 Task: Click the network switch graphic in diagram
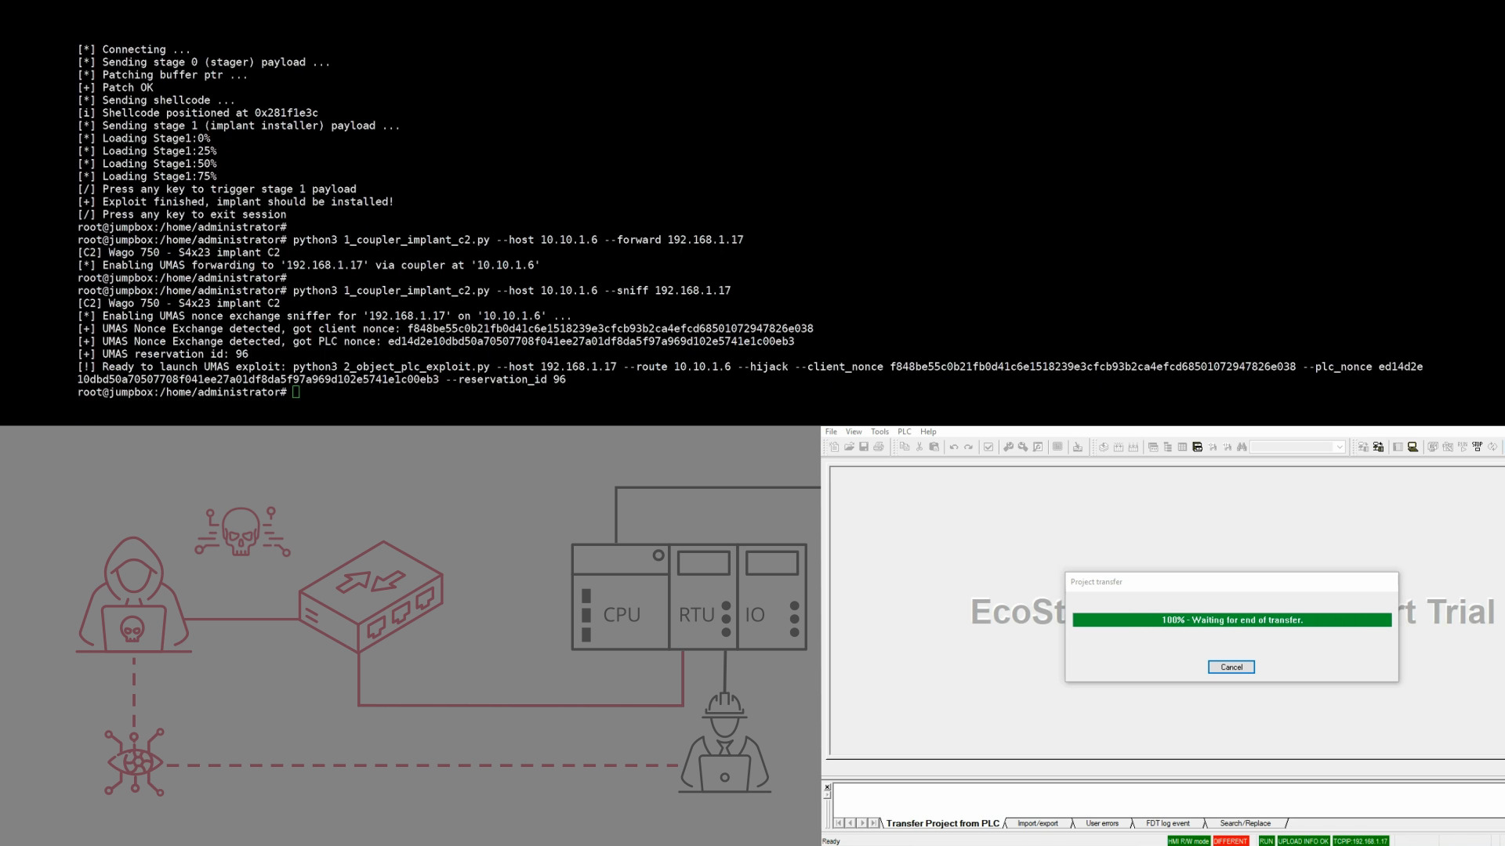tap(371, 597)
